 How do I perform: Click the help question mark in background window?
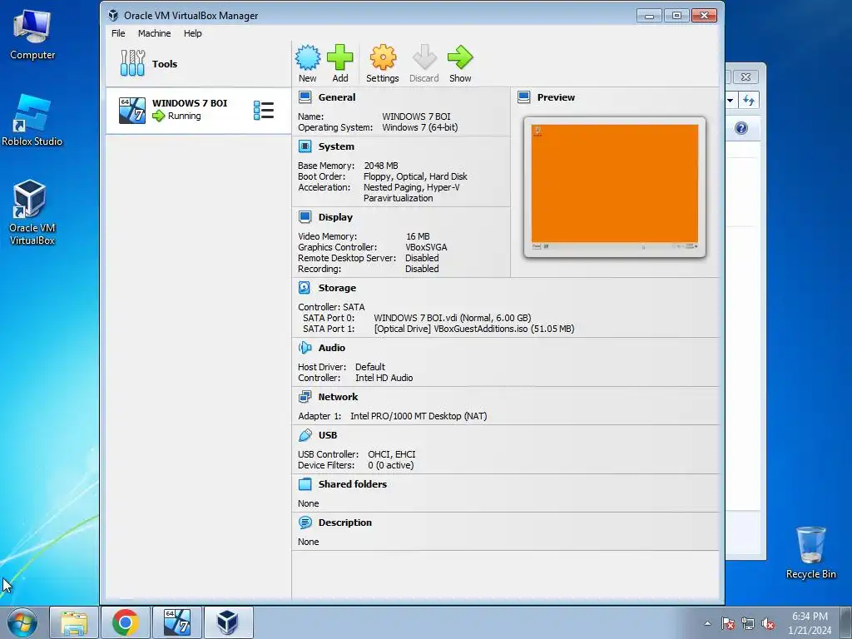tap(741, 128)
